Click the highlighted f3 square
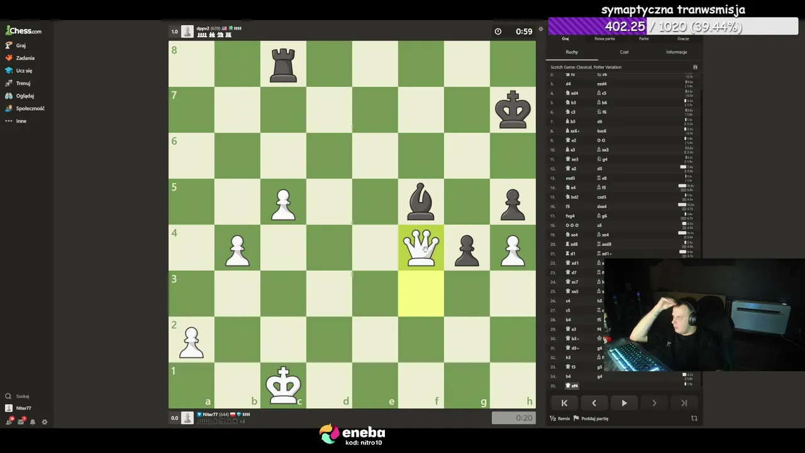 coord(421,294)
